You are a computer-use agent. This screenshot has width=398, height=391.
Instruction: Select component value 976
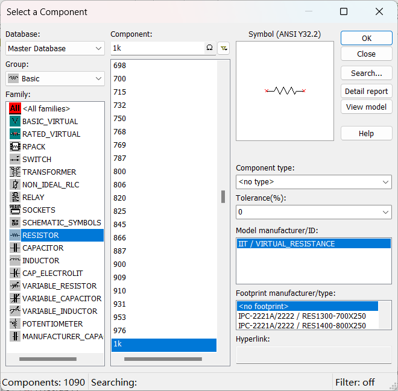point(164,330)
